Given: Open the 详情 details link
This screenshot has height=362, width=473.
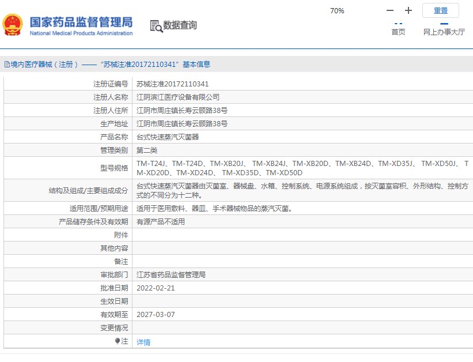Looking at the screenshot, I should [143, 342].
